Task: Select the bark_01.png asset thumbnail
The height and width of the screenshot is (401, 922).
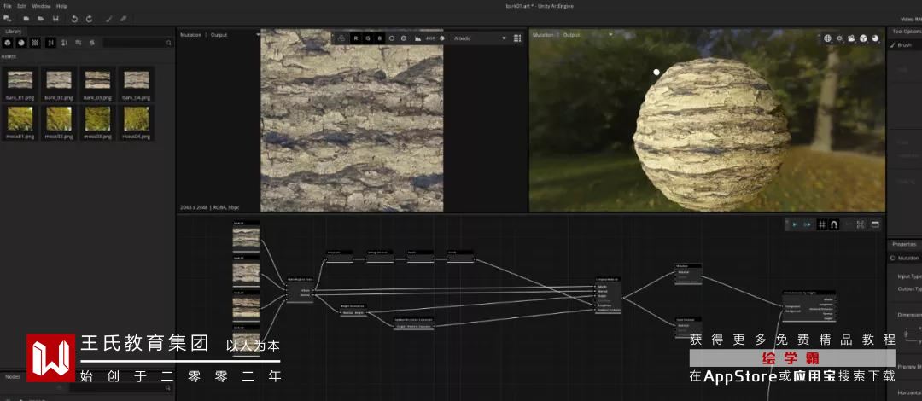Action: point(20,80)
